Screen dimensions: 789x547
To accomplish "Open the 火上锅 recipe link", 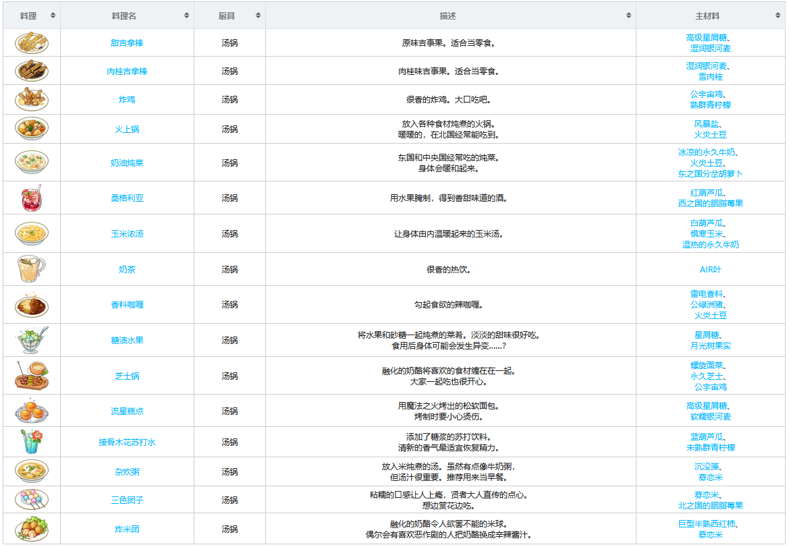I will pos(127,129).
